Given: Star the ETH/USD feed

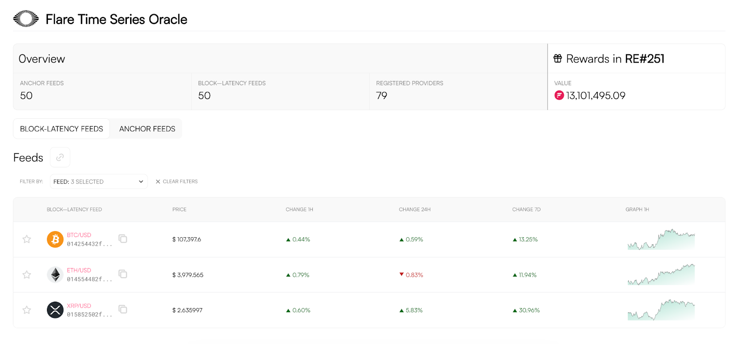Looking at the screenshot, I should (27, 274).
